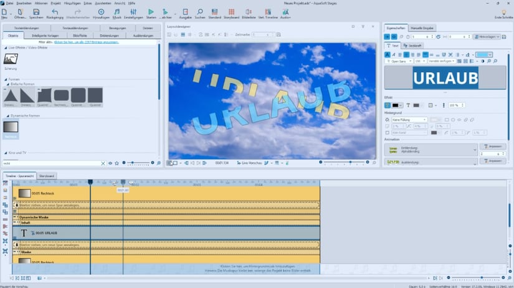Open the Keine Füllung background dropdown
The image size is (514, 288).
(x=409, y=120)
